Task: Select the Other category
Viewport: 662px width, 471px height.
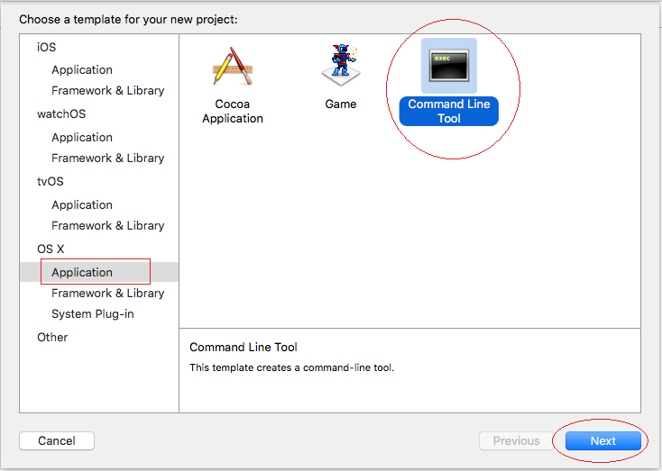Action: click(x=52, y=338)
